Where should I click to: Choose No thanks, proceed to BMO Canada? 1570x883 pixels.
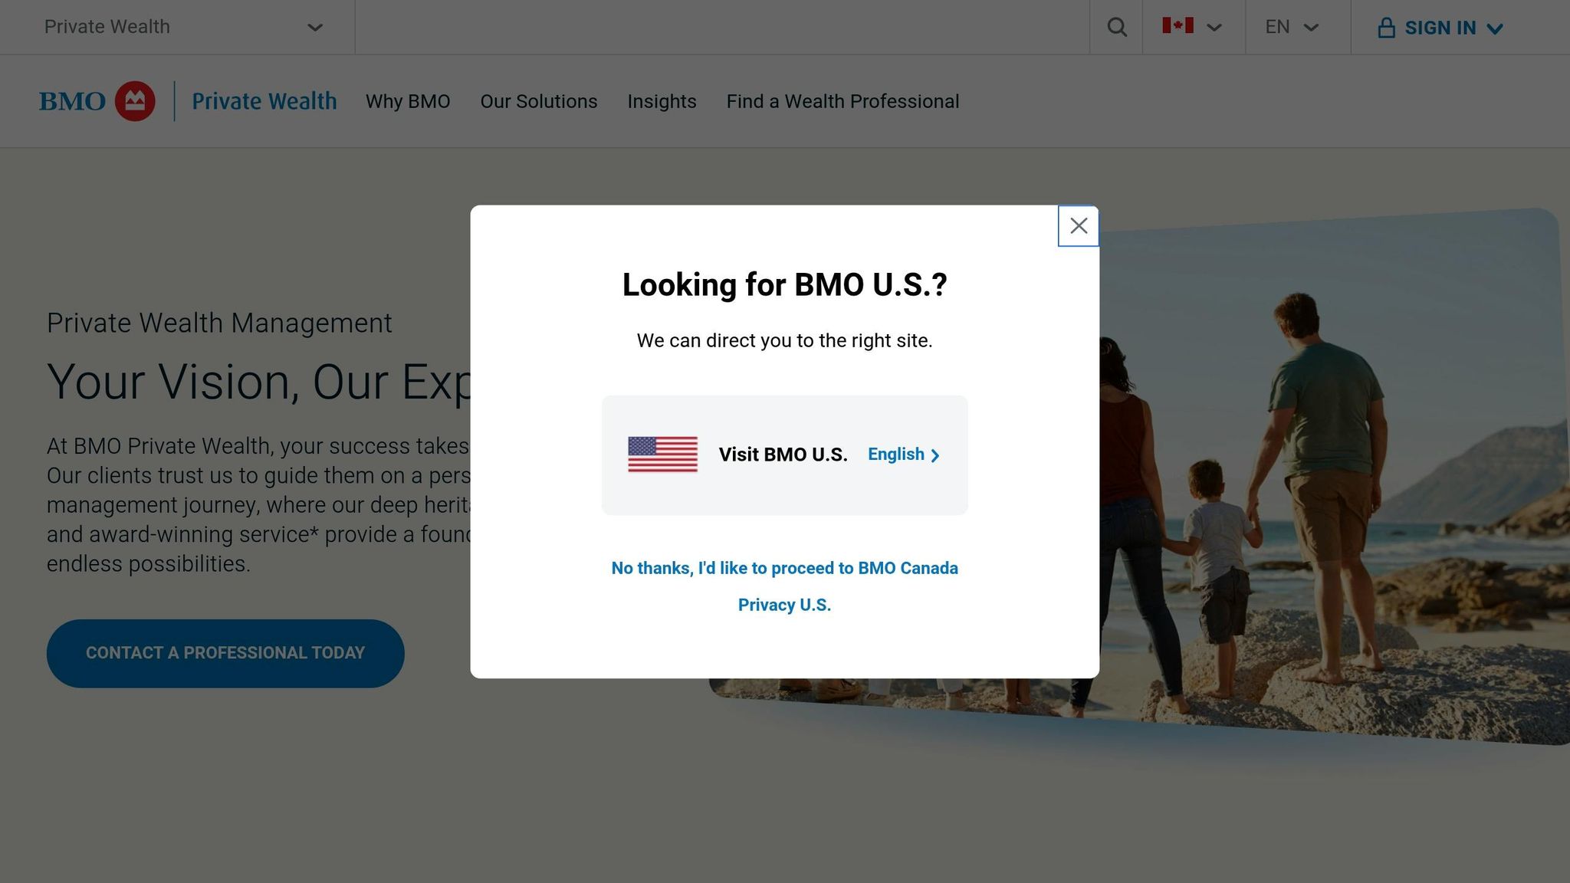click(x=784, y=568)
